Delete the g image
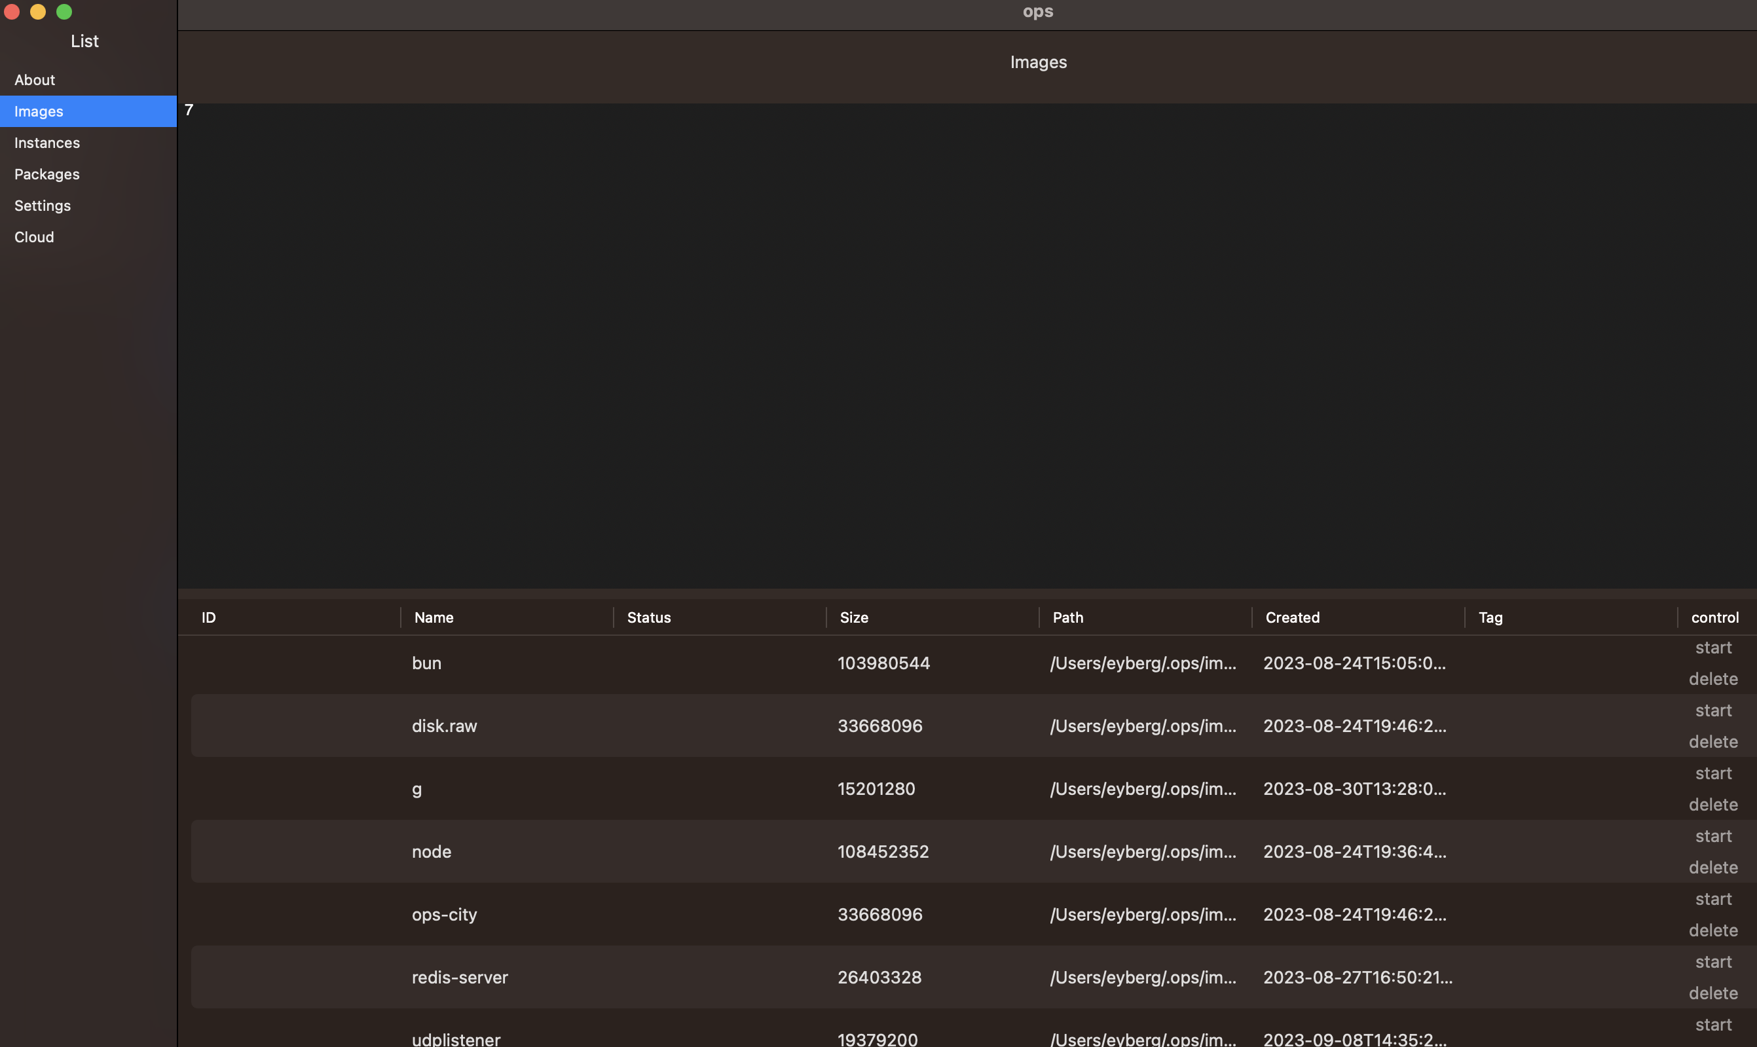1757x1047 pixels. point(1713,804)
